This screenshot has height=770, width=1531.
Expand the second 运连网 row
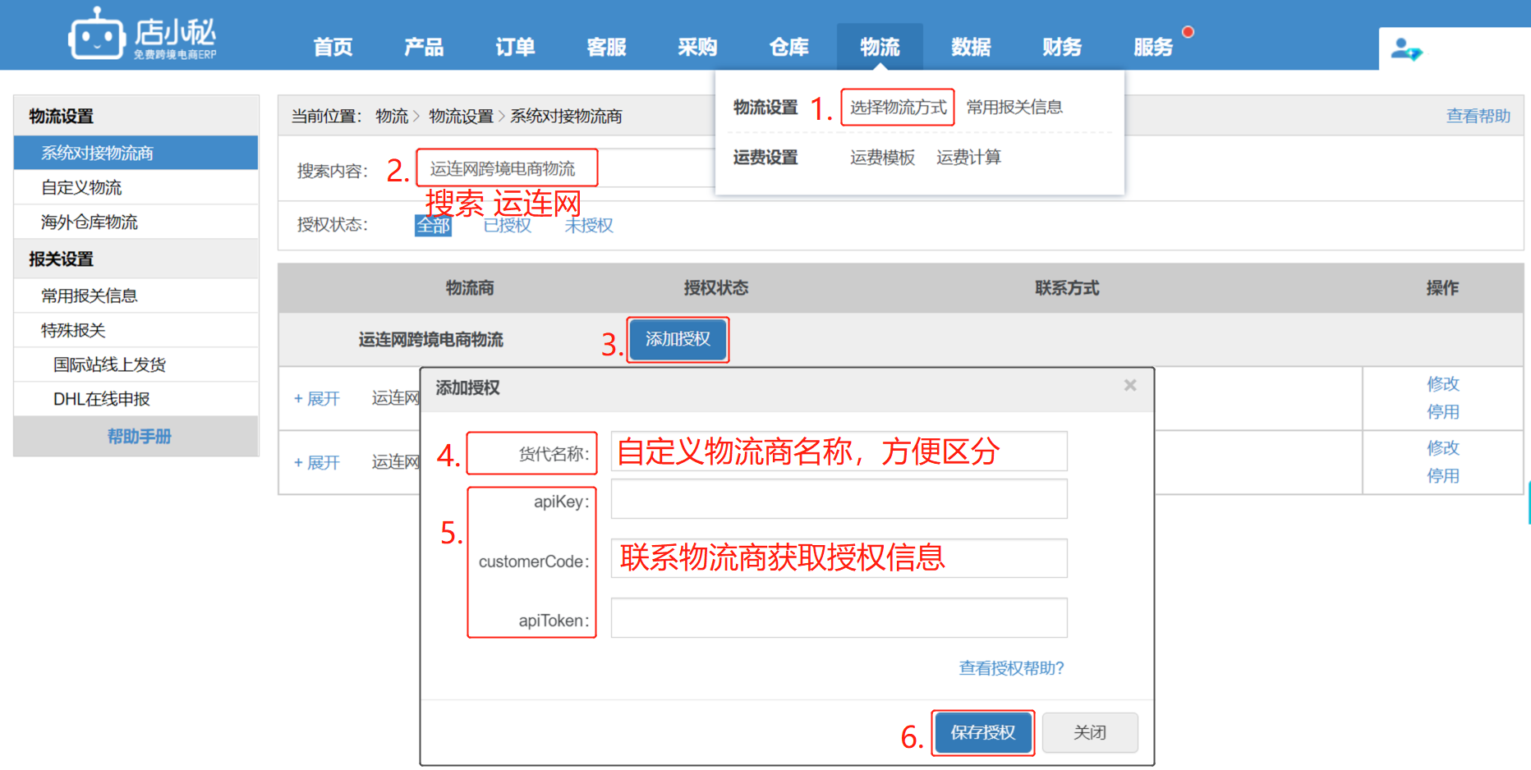(x=317, y=462)
